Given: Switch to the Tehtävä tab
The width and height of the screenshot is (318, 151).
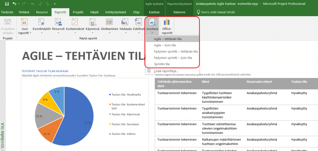Looking at the screenshot, I should coord(24,12).
